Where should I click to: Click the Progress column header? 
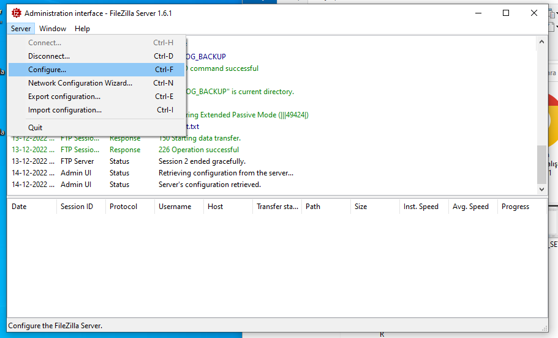pyautogui.click(x=522, y=207)
